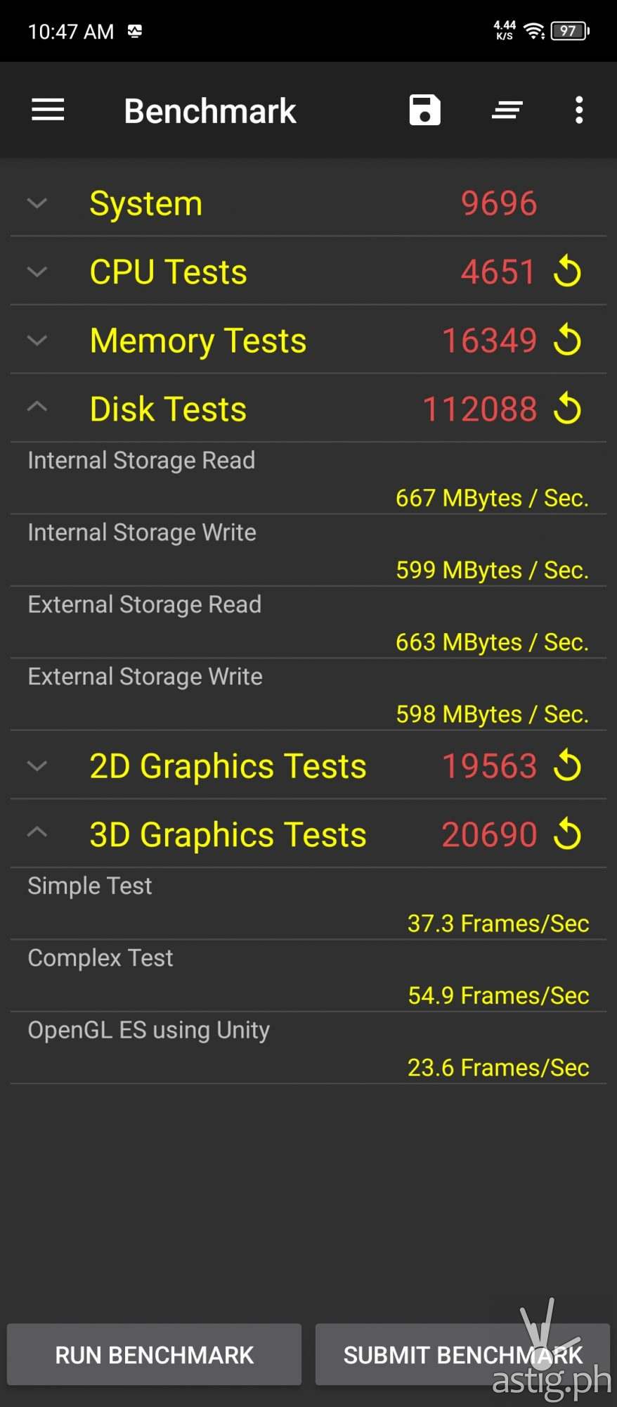Expand the 2D Graphics Tests chevron
Viewport: 617px width, 1407px height.
coord(37,766)
